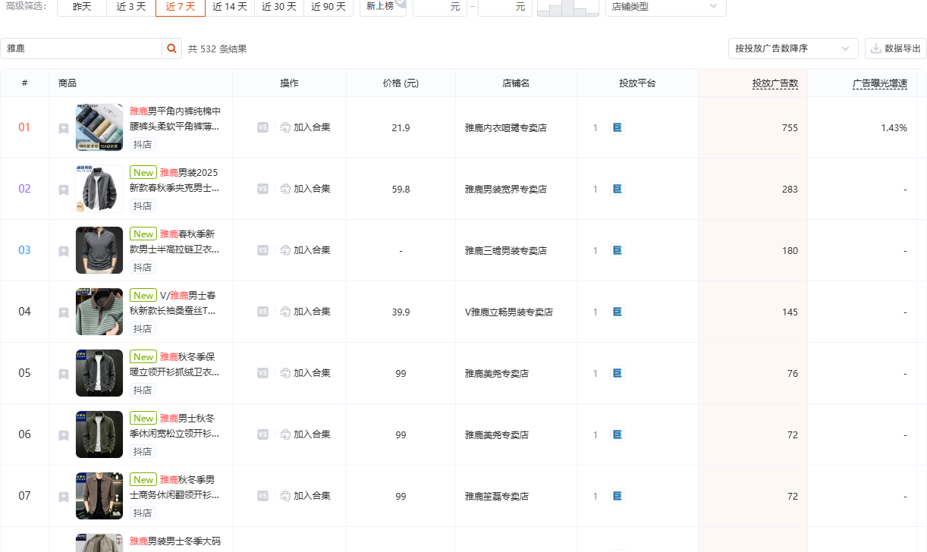The width and height of the screenshot is (927, 552).
Task: Select the 近 3 天 time range
Action: (131, 7)
